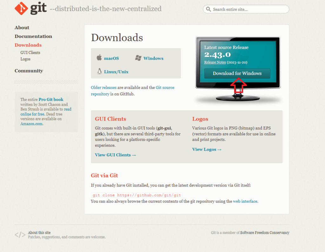Click the Download for Windows button
This screenshot has height=252, width=325.
coord(237,73)
